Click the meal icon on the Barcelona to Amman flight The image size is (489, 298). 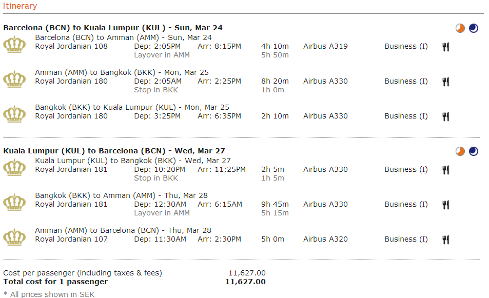coord(446,47)
